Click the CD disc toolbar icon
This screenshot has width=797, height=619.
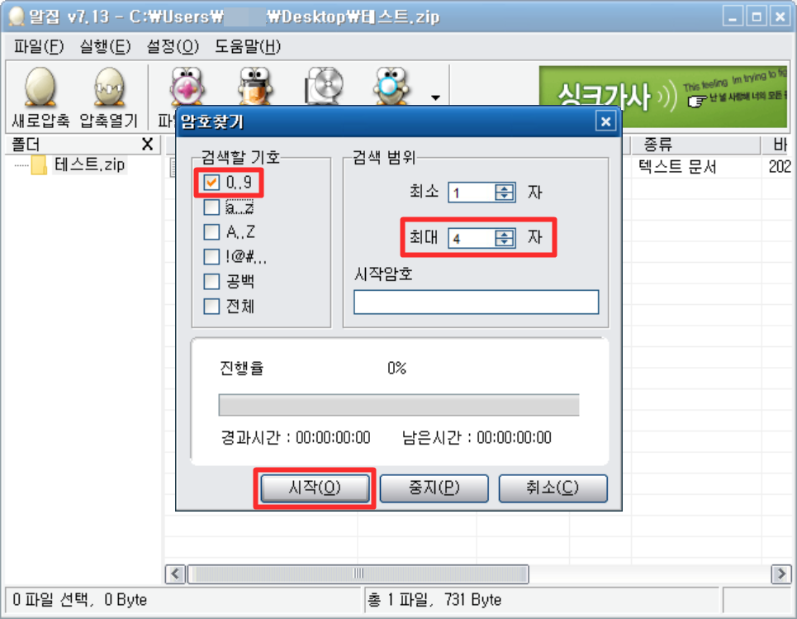324,85
